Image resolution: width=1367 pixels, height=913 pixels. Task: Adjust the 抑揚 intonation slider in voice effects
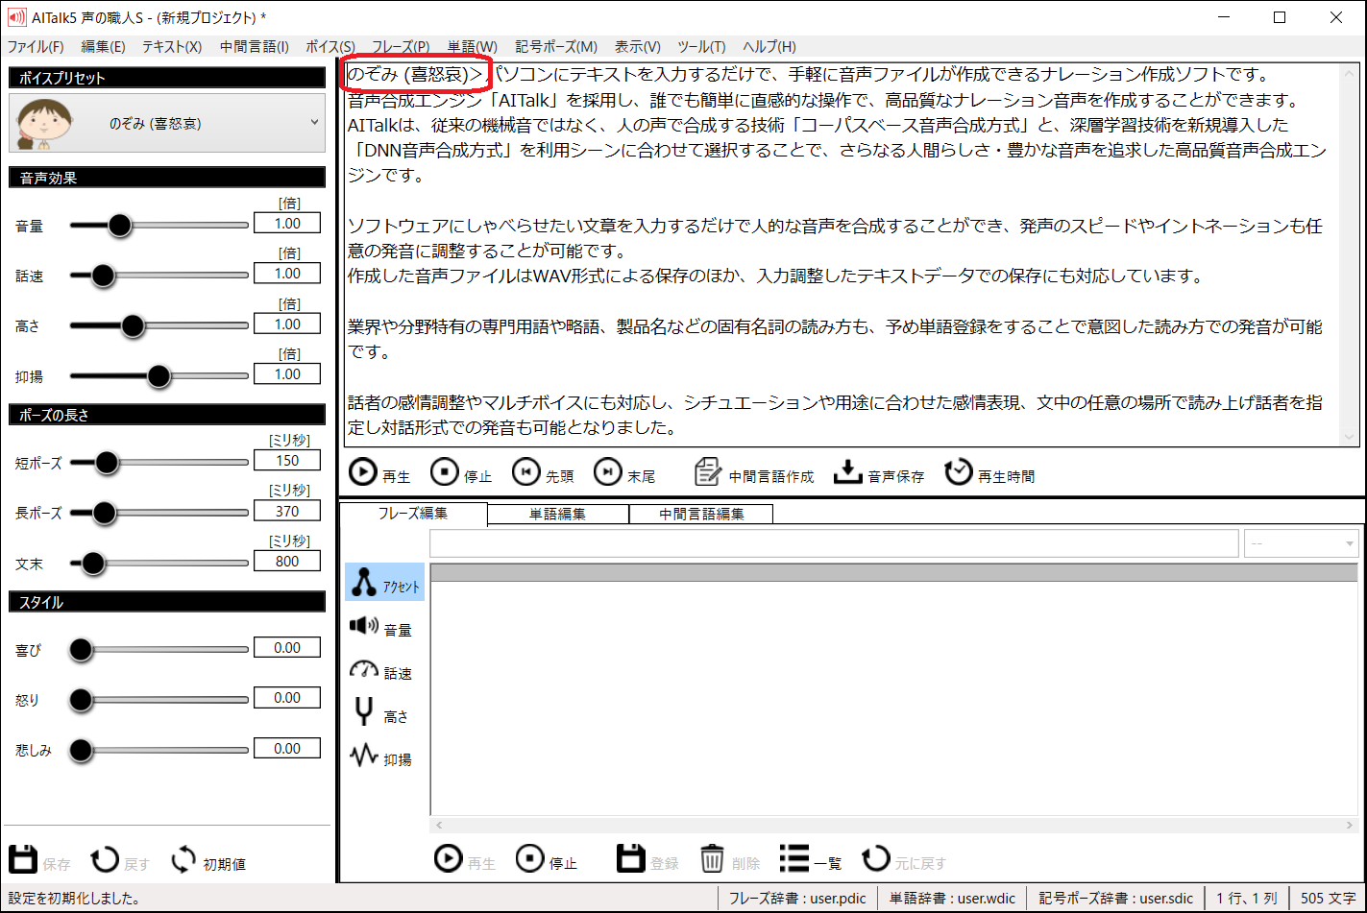pos(159,376)
